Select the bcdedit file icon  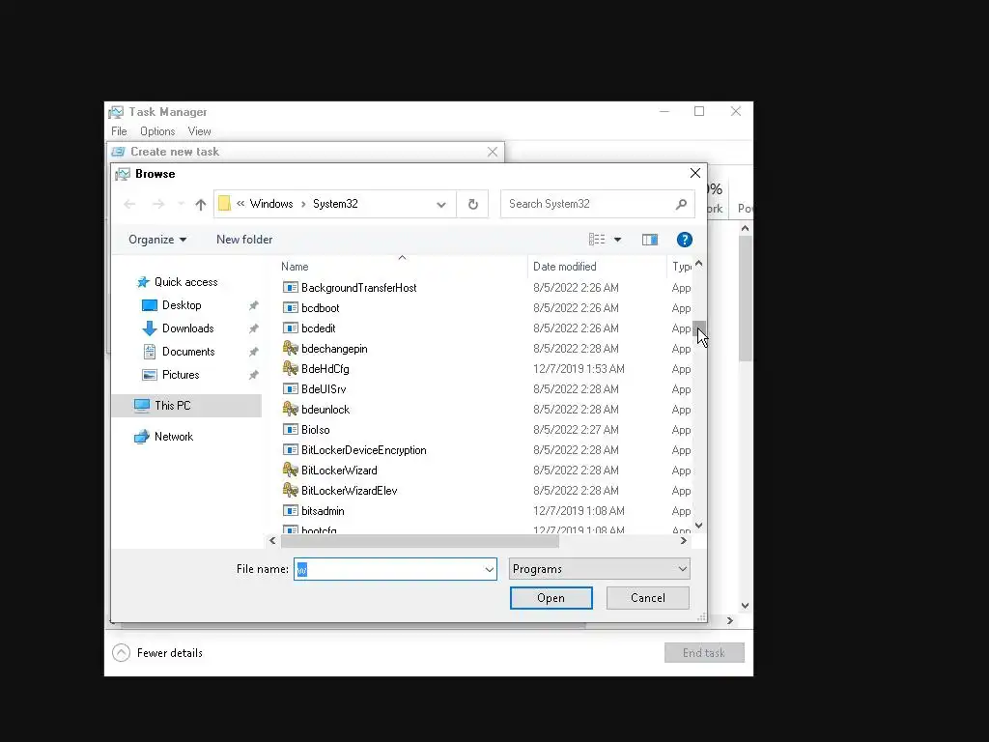(290, 328)
